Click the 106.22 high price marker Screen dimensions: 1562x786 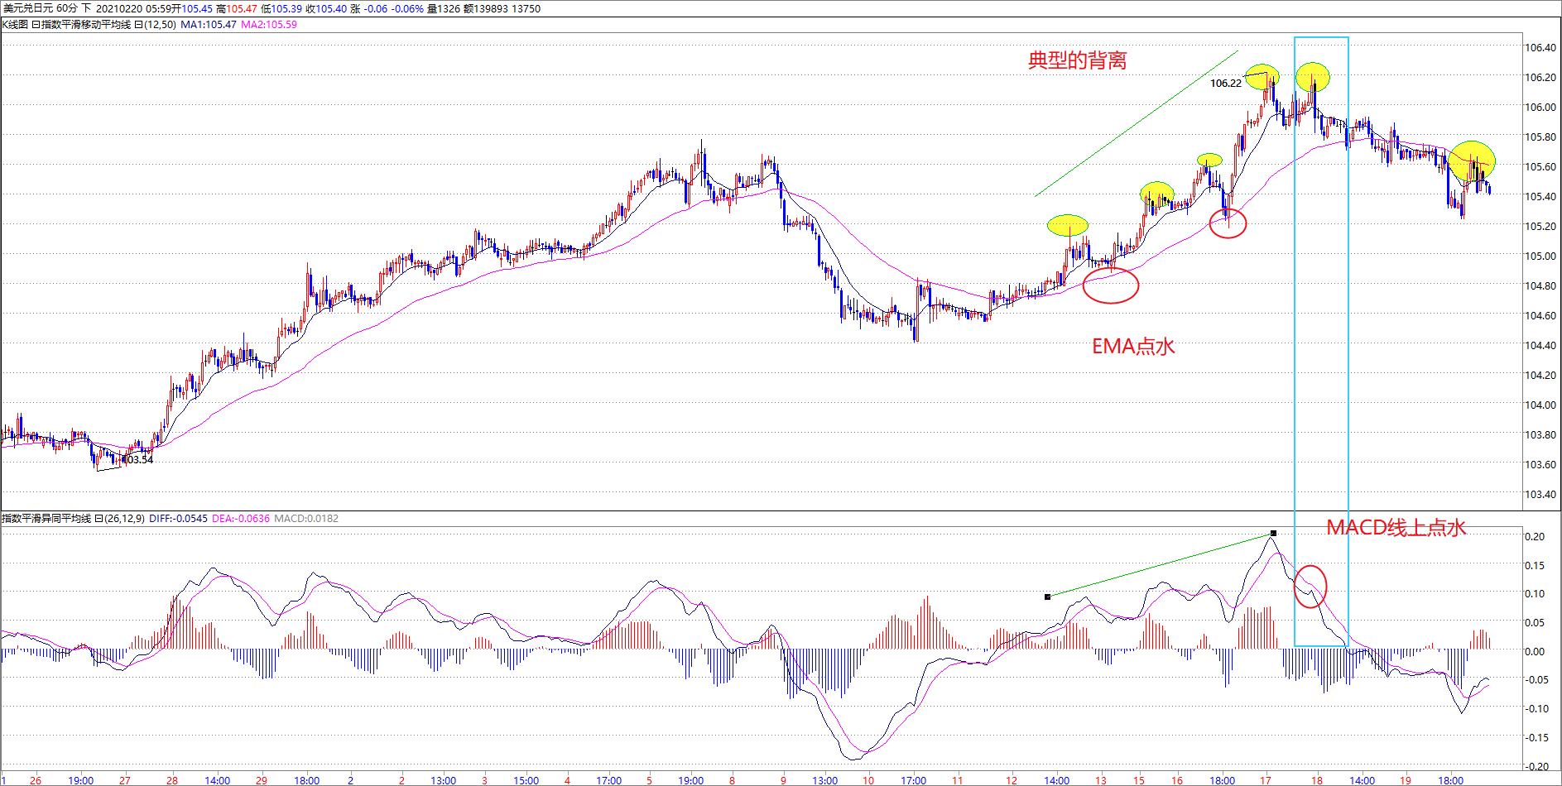[x=1226, y=83]
